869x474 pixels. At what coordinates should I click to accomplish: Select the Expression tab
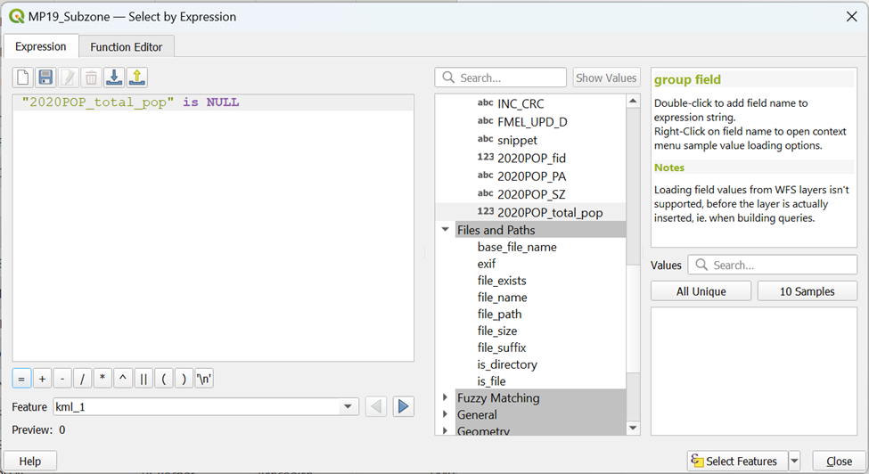[x=41, y=46]
